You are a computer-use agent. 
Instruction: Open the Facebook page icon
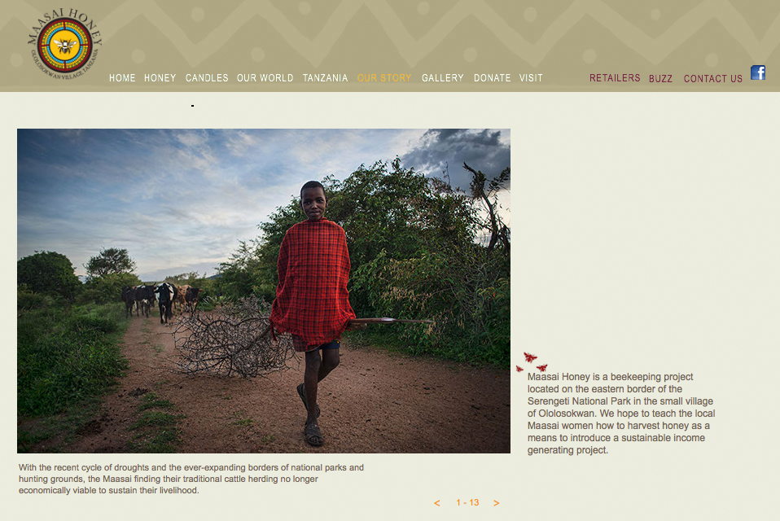tap(758, 72)
